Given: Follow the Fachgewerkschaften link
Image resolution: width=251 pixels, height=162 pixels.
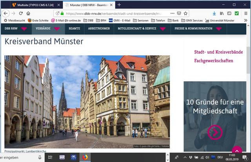Looking at the screenshot, I should pyautogui.click(x=214, y=61).
